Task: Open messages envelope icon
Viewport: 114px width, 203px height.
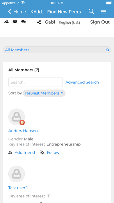Action: pos(15,22)
